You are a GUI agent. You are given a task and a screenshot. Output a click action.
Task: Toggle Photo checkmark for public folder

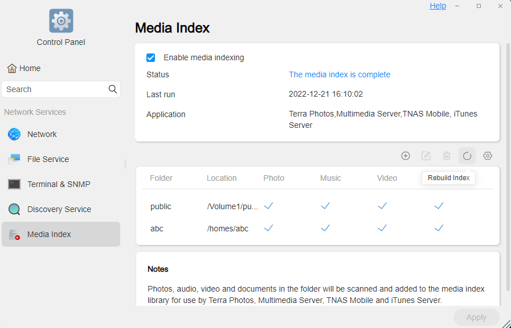pos(268,206)
